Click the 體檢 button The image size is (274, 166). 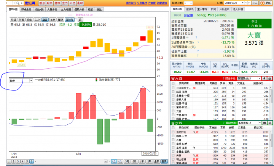(57, 3)
